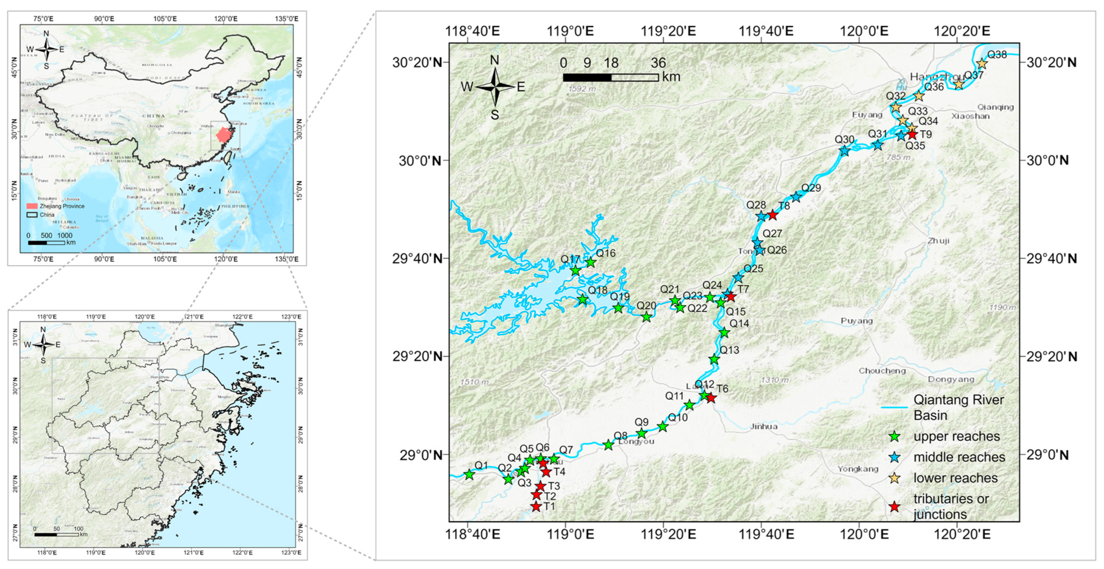Click the Jinhua city label

[764, 427]
